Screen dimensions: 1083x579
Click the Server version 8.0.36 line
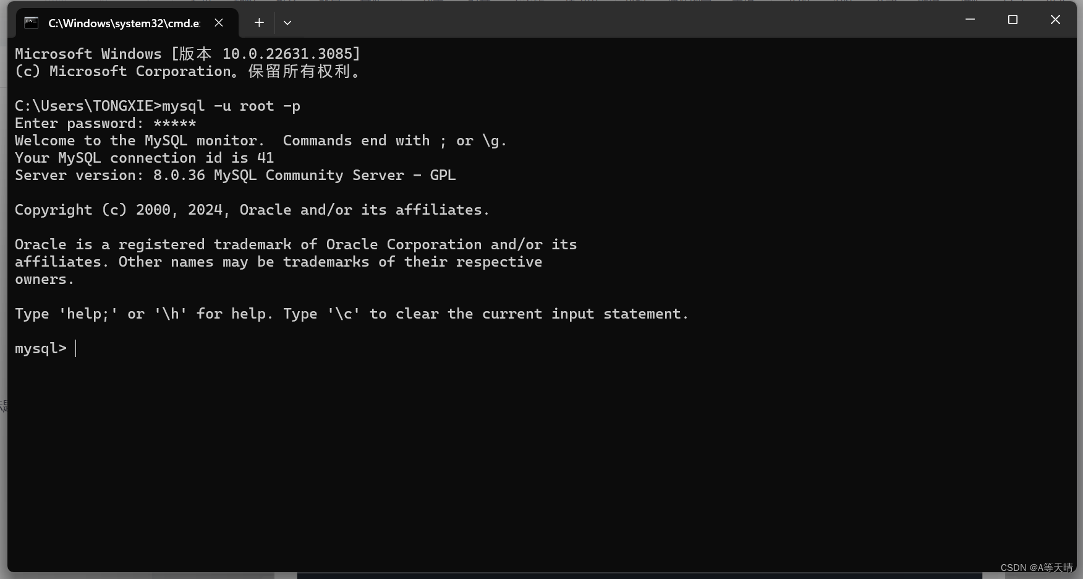point(235,175)
